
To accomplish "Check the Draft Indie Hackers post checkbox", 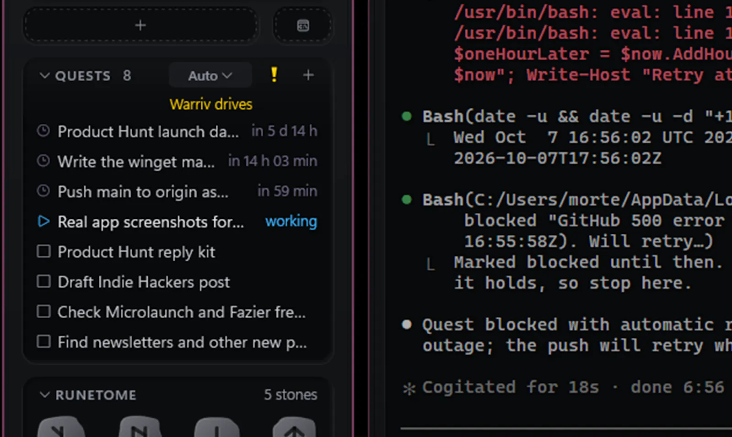I will coord(43,281).
